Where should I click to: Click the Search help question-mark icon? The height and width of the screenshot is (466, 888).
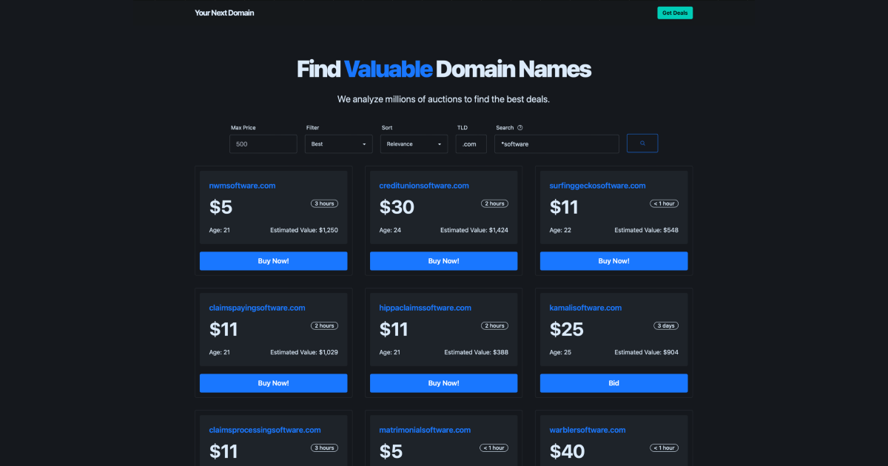point(520,127)
